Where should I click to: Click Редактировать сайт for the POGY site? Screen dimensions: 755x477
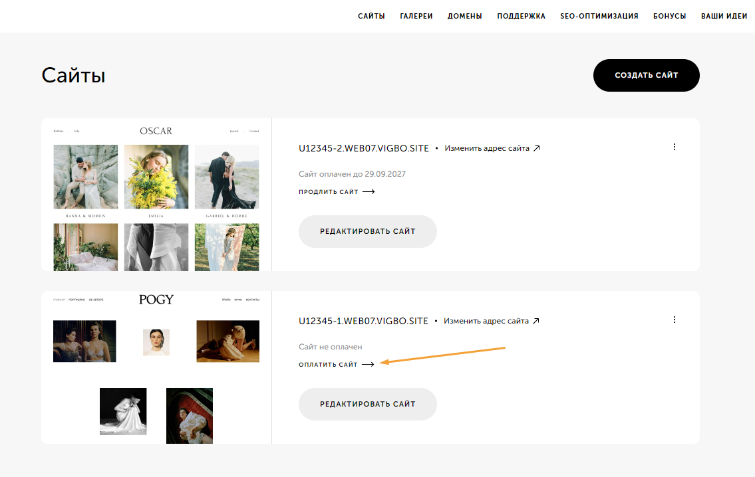pos(367,404)
